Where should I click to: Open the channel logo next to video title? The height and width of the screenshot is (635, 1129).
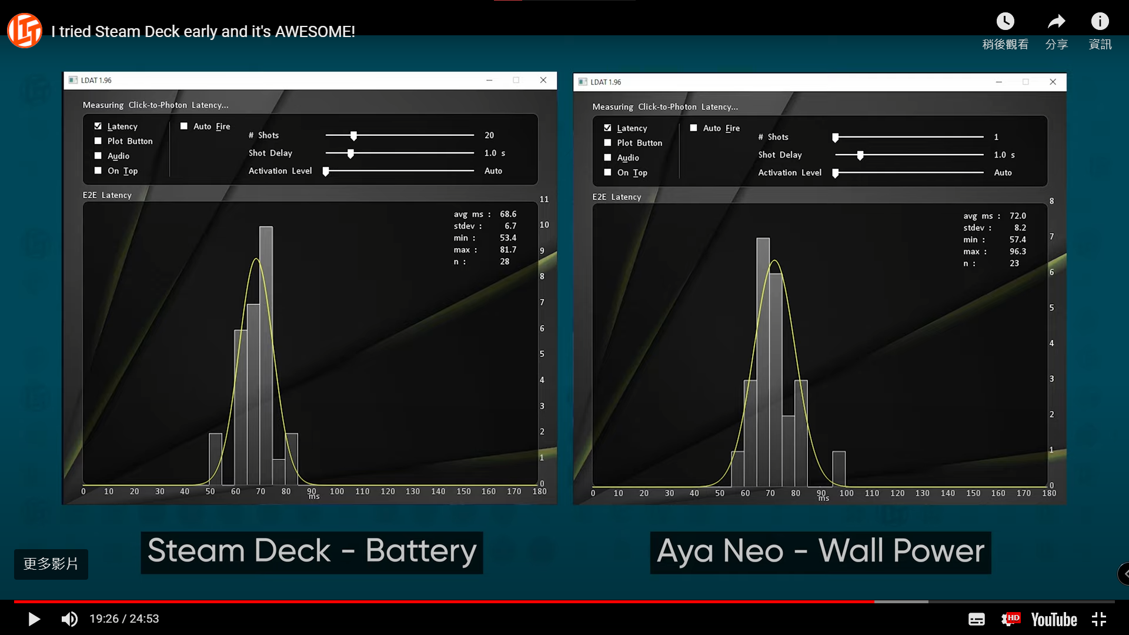25,31
